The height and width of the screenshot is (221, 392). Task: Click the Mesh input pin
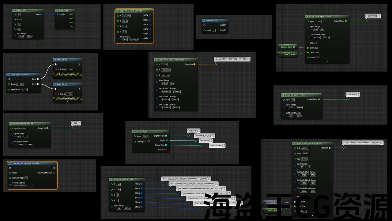[x=10, y=173]
